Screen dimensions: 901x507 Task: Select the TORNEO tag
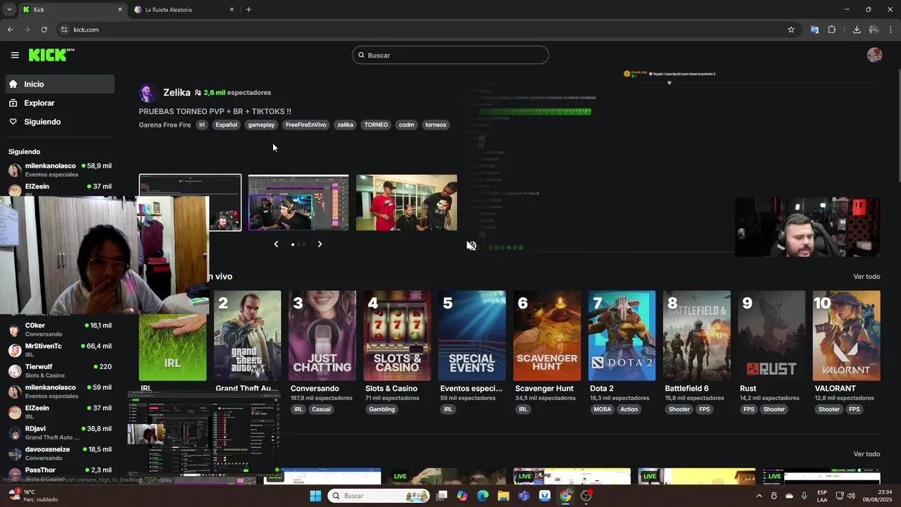[376, 125]
